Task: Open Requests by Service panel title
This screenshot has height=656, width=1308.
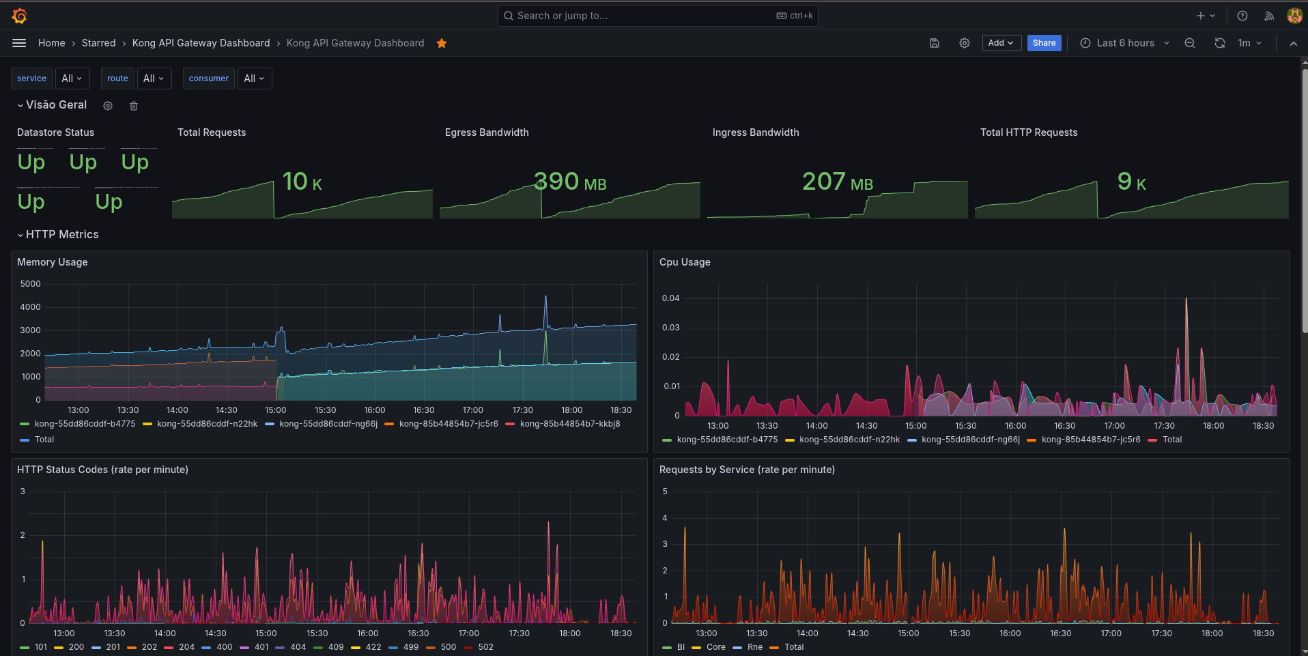Action: (x=747, y=470)
